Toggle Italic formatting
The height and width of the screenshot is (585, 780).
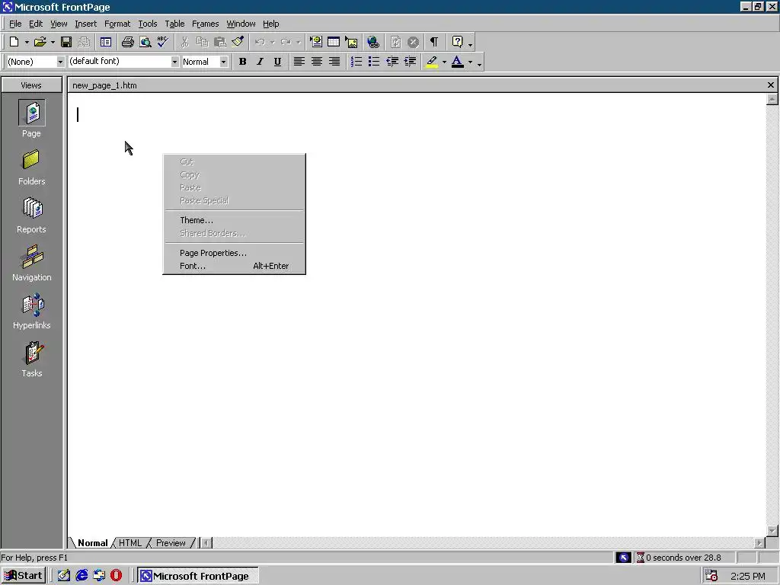click(260, 62)
